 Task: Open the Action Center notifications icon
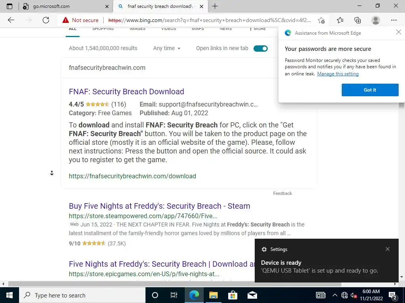pos(392,296)
